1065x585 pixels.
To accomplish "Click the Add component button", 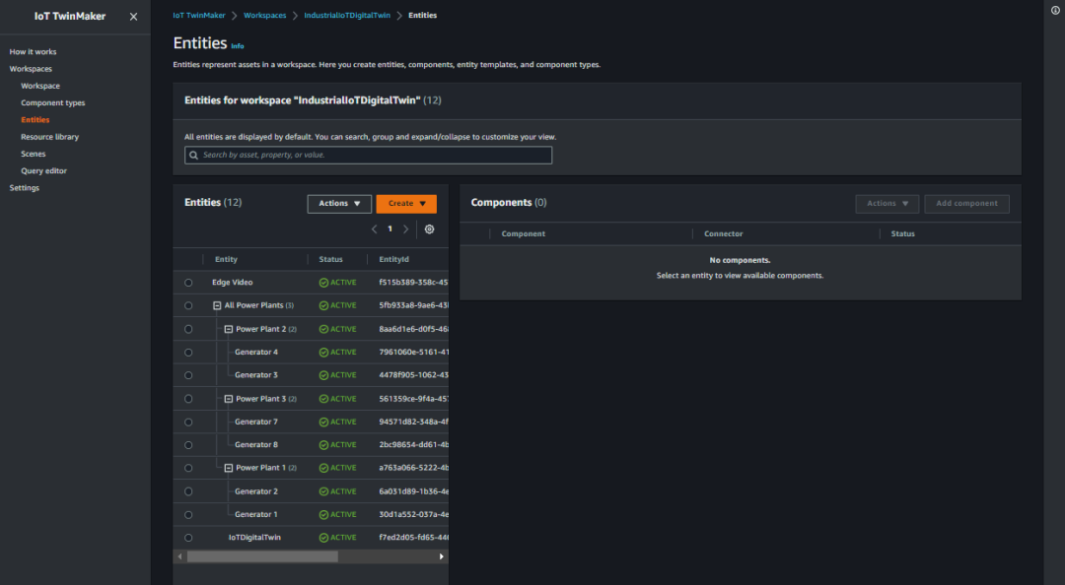I will [966, 204].
